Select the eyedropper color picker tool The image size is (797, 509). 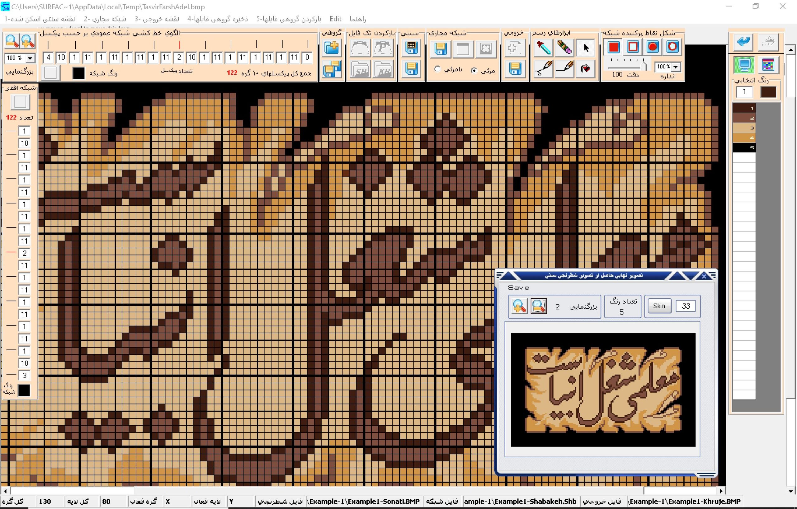pos(543,48)
